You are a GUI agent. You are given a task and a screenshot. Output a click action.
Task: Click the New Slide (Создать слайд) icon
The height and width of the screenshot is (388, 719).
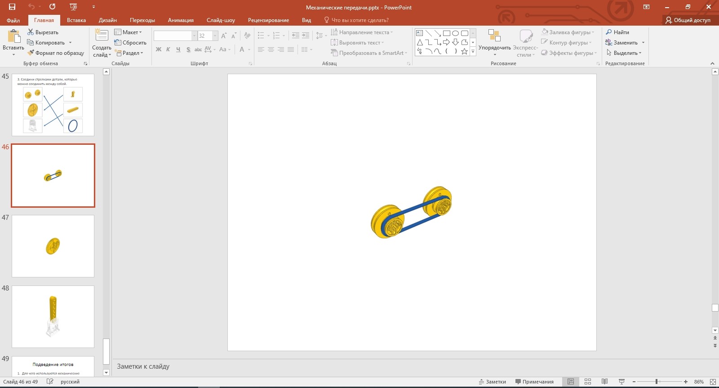tap(102, 36)
